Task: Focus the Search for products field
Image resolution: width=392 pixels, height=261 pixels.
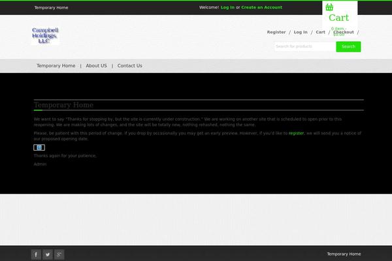Action: [x=305, y=46]
